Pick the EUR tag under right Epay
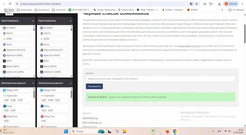The height and width of the screenshot is (135, 246). coord(51,111)
